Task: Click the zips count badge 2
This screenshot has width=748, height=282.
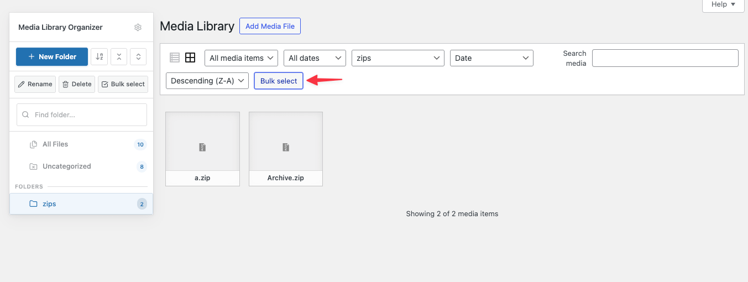Action: point(142,204)
